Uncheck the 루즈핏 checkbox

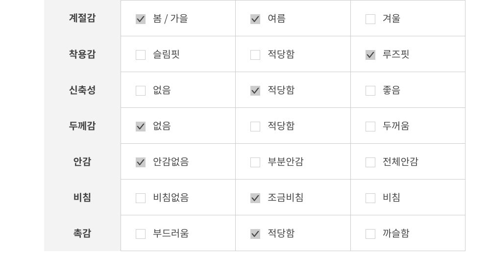(x=370, y=55)
